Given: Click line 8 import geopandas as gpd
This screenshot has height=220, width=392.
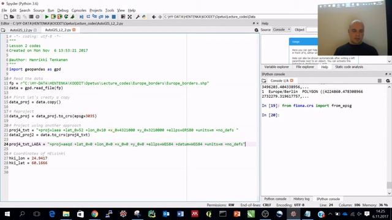Looking at the screenshot, I should [x=35, y=69].
